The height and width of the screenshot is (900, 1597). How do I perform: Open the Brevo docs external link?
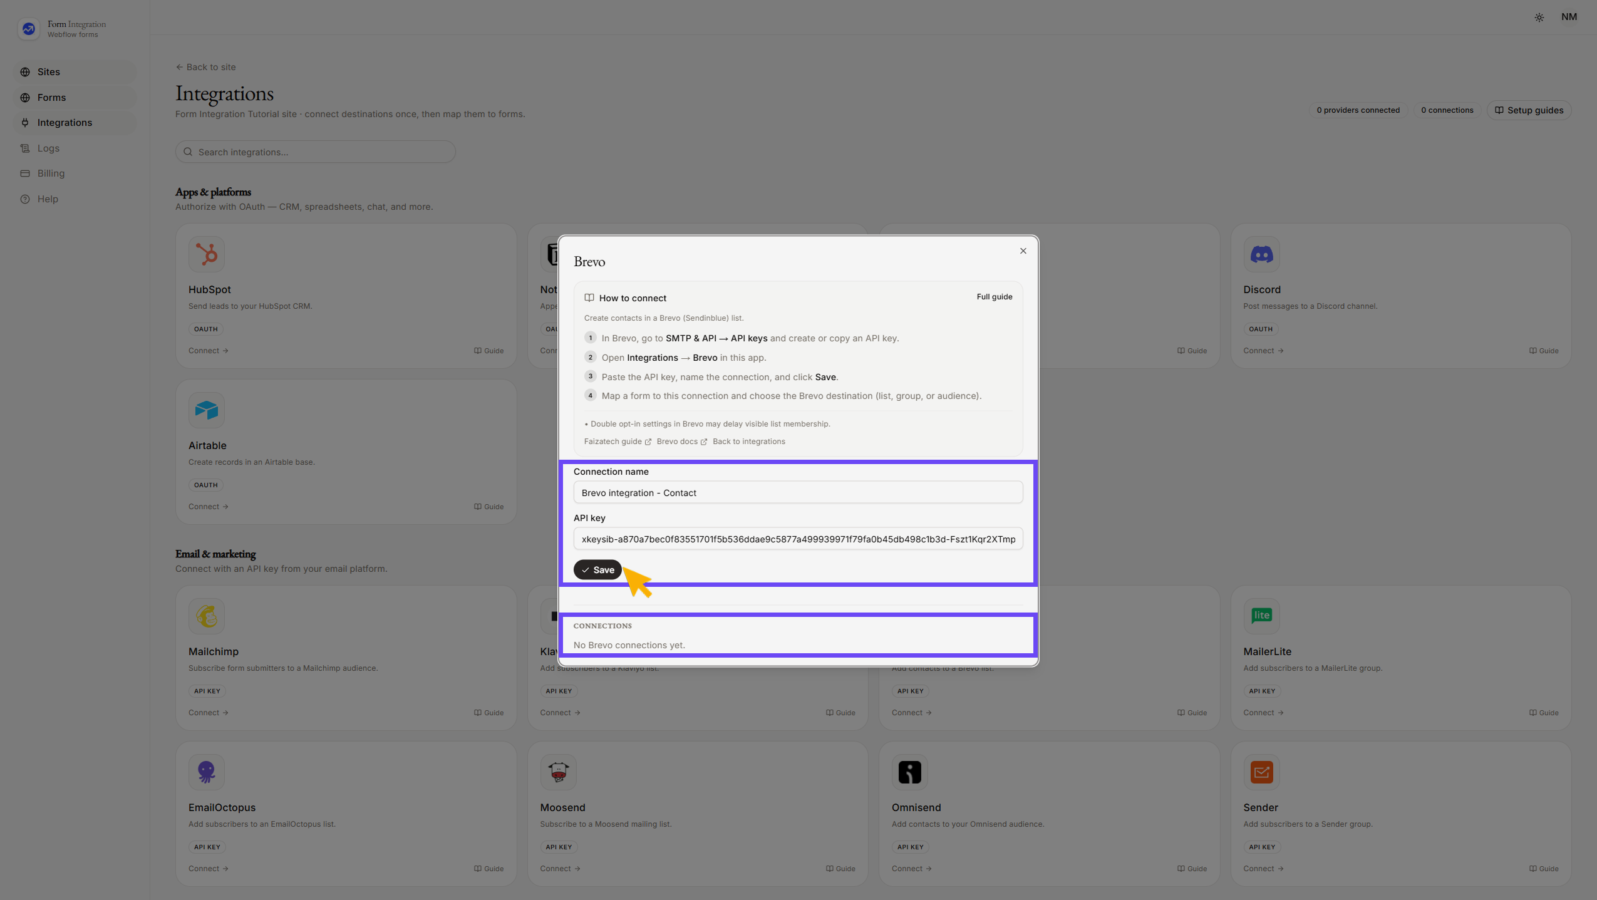click(681, 442)
